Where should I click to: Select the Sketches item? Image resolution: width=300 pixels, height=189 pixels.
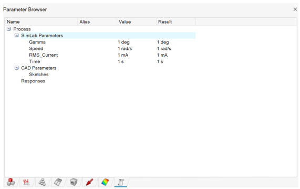pos(39,75)
